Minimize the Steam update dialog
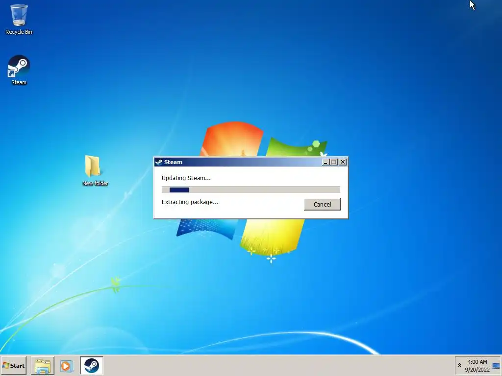This screenshot has width=502, height=376. pos(326,162)
